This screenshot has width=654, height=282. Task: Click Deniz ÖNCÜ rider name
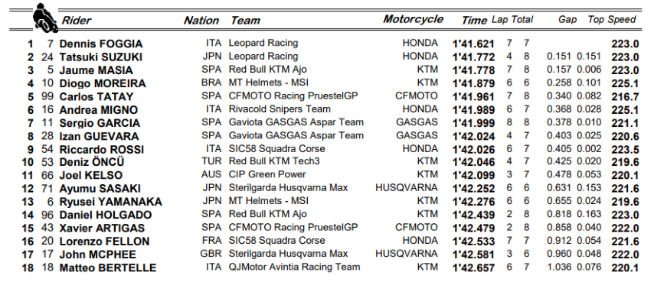click(x=92, y=162)
